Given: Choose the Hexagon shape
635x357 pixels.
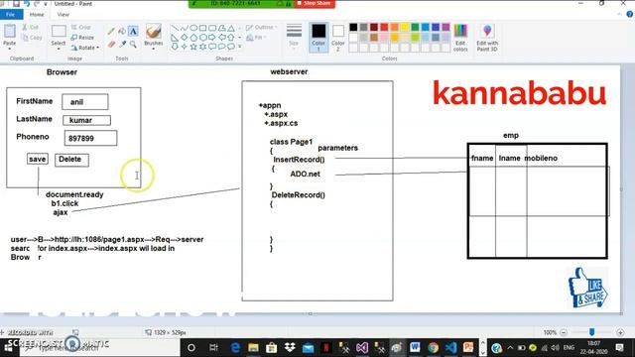Looking at the screenshot, I should click(x=202, y=38).
